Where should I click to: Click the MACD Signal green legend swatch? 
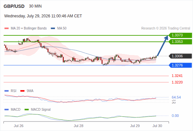(x=26, y=110)
